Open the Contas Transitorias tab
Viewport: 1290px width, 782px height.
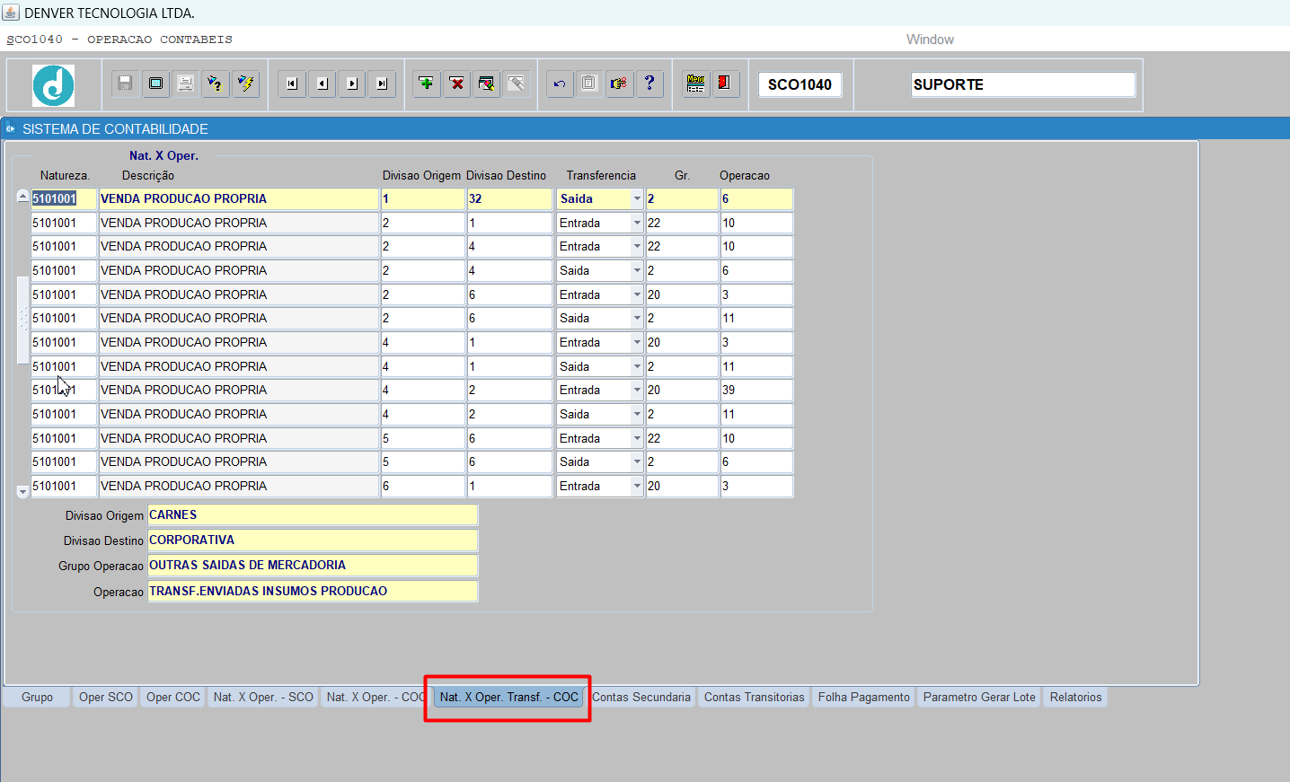pyautogui.click(x=755, y=697)
